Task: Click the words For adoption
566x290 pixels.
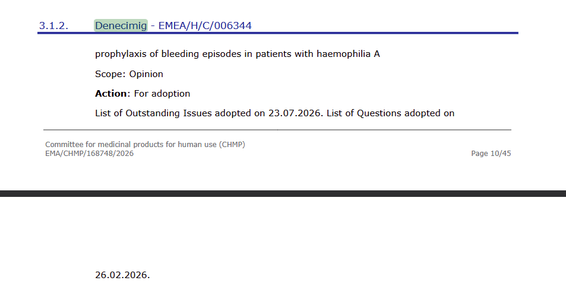Action: (x=162, y=94)
